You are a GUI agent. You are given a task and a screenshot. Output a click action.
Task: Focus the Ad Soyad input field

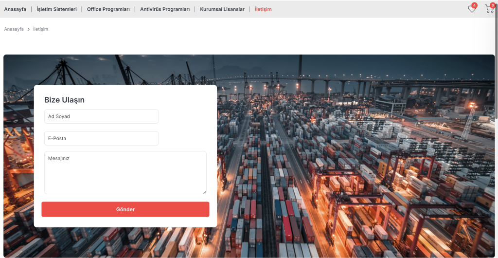click(x=101, y=116)
